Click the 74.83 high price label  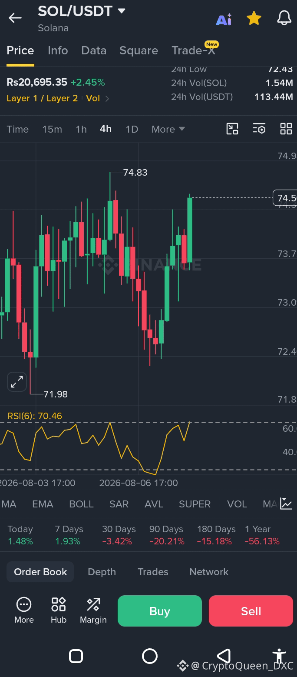135,173
